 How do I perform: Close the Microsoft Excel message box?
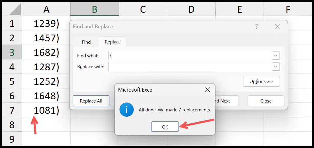click(208, 90)
